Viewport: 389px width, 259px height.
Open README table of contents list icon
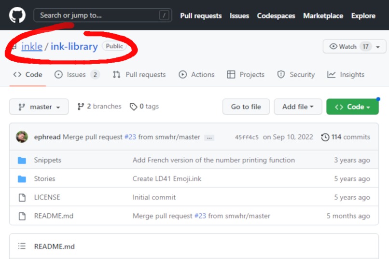[22, 246]
